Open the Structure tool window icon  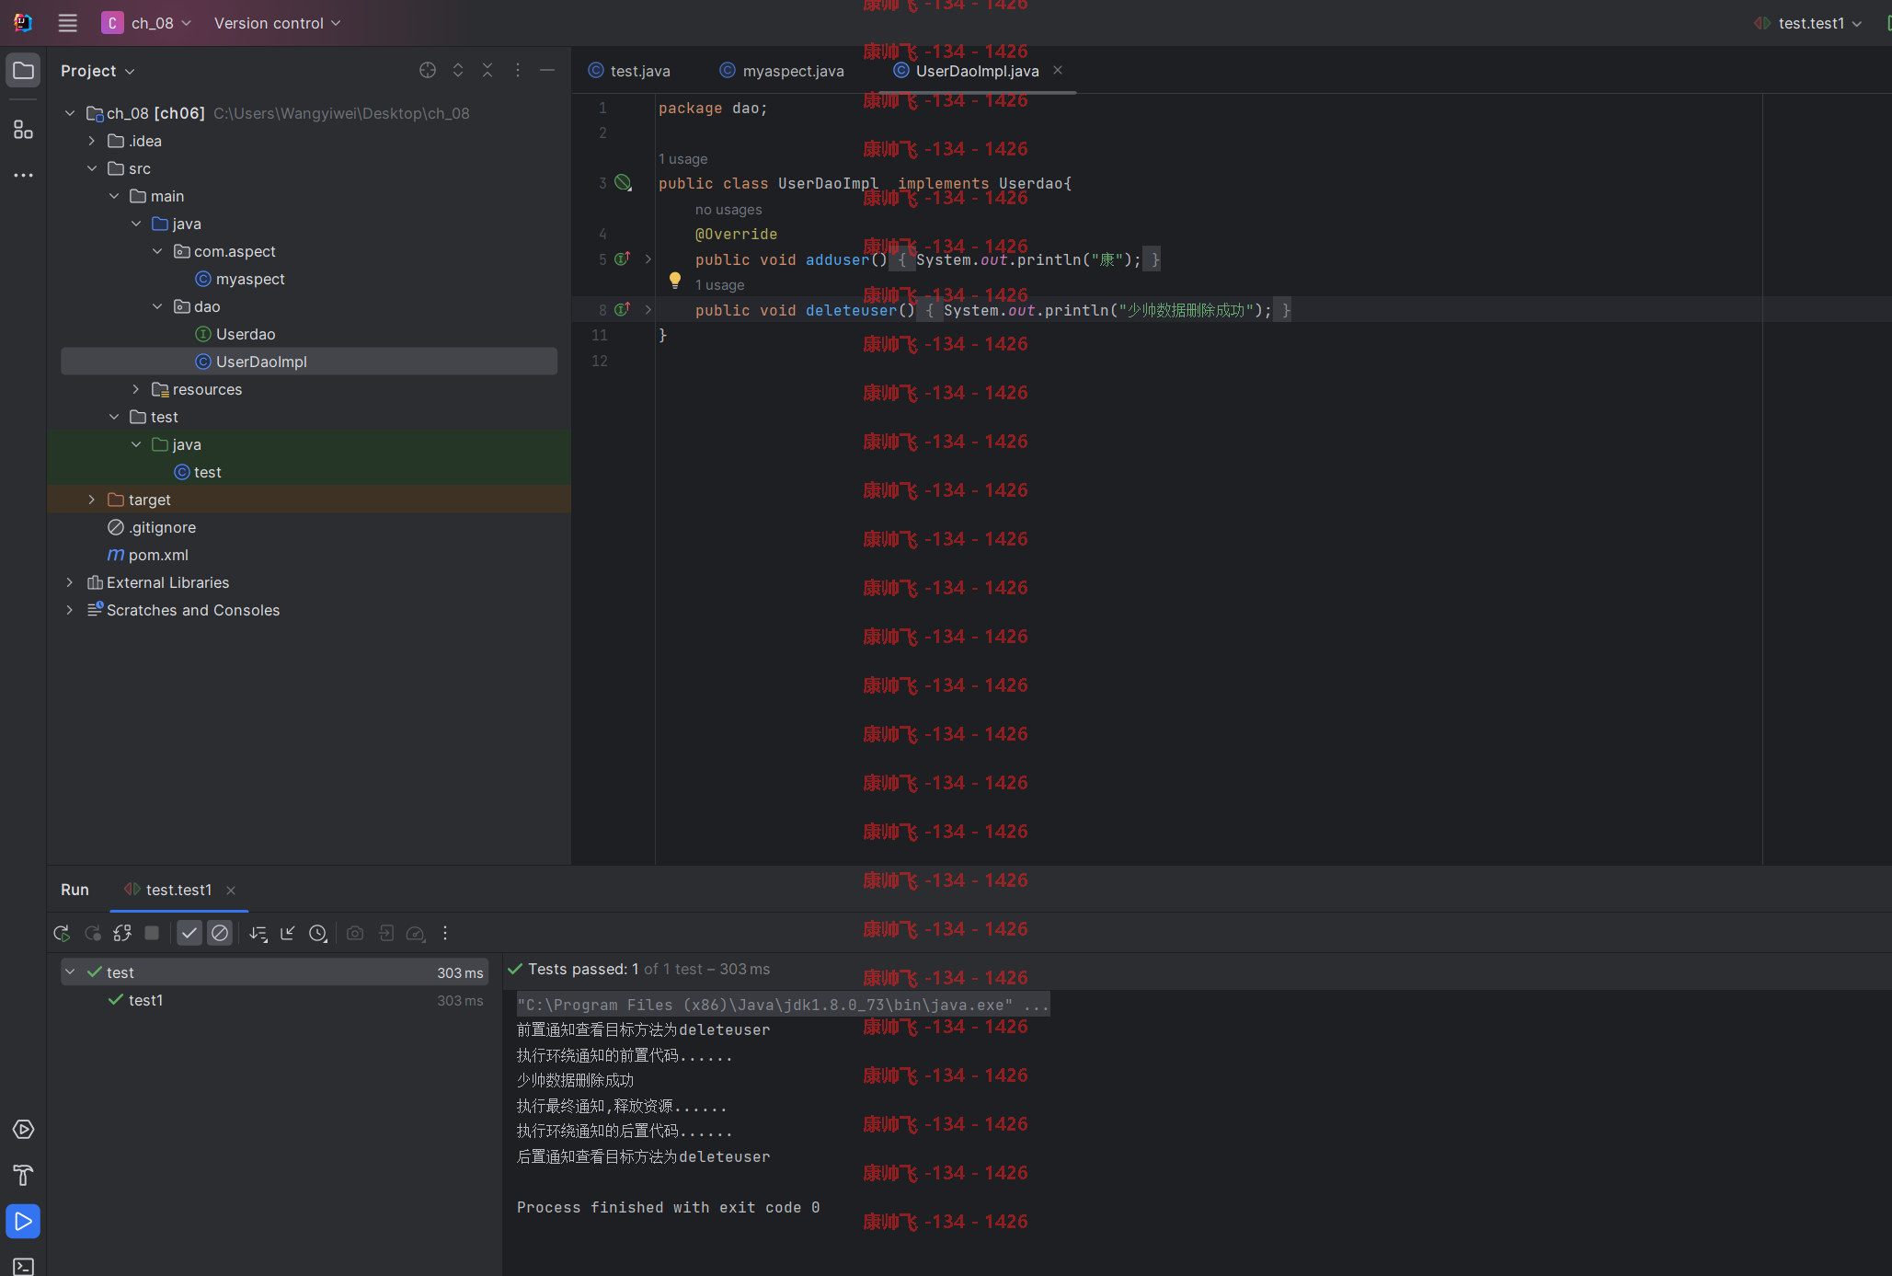click(x=23, y=130)
